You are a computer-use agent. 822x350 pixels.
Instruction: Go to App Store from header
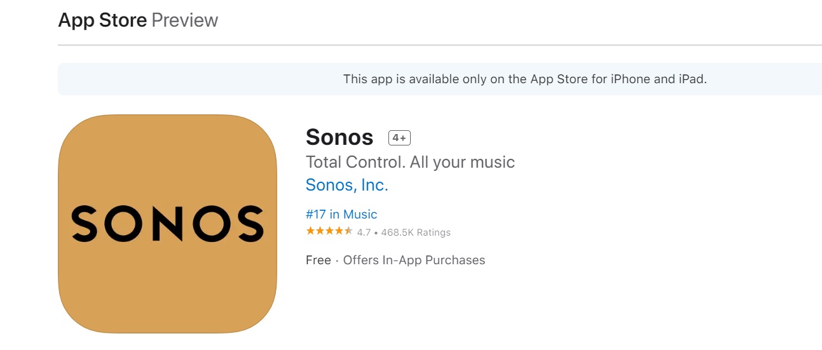[102, 20]
